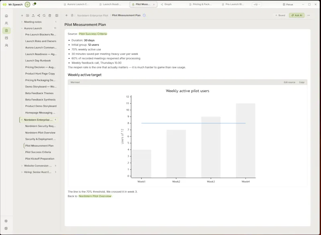Close the Pilot Meas... tab with its X
Viewport: 321px width, 235px height.
click(154, 4)
